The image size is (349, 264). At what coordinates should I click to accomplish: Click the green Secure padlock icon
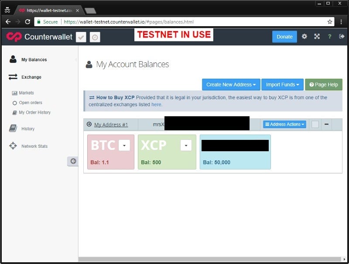pyautogui.click(x=39, y=21)
